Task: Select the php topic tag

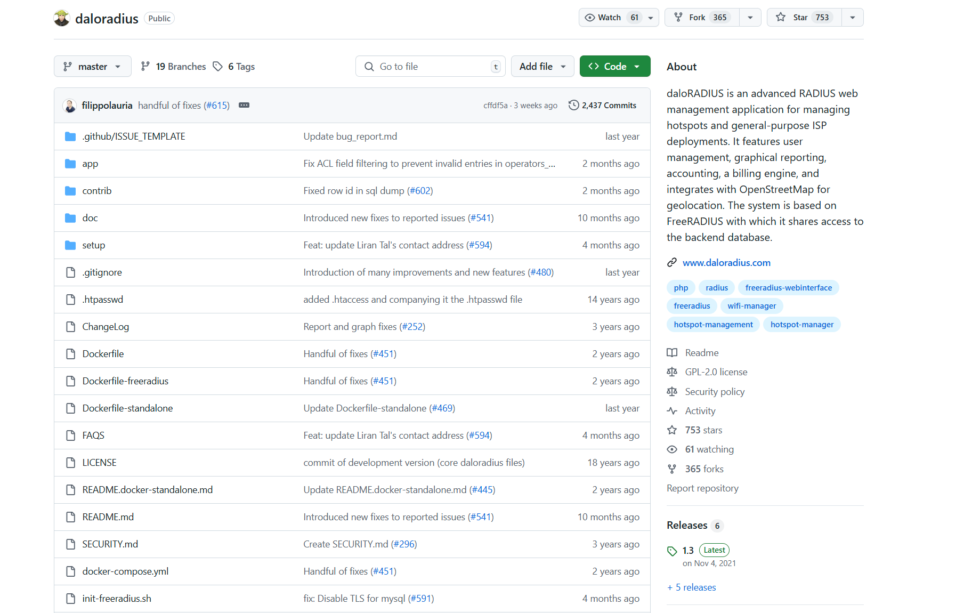Action: point(681,288)
